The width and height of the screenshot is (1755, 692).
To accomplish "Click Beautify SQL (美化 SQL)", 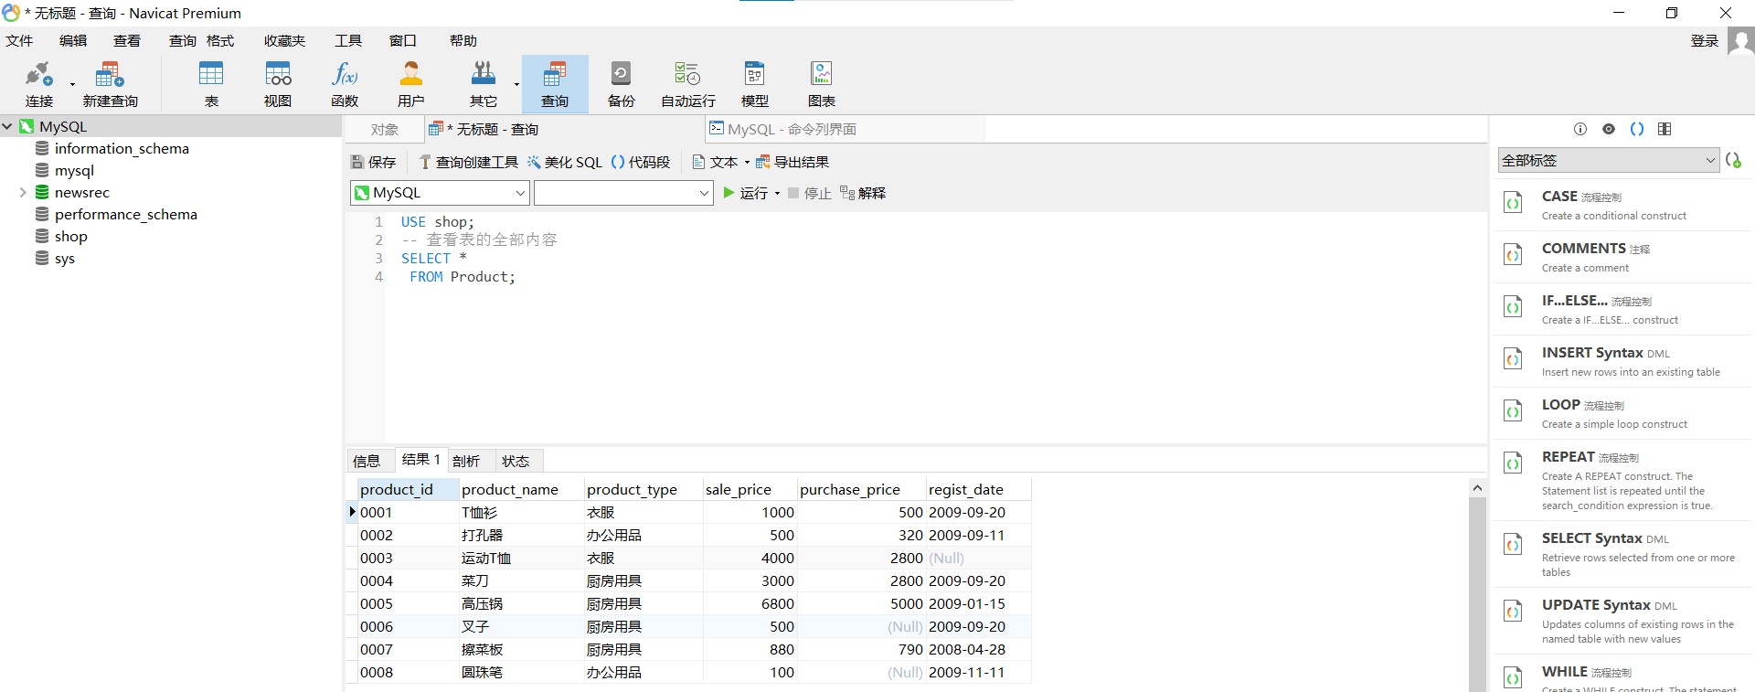I will 565,162.
